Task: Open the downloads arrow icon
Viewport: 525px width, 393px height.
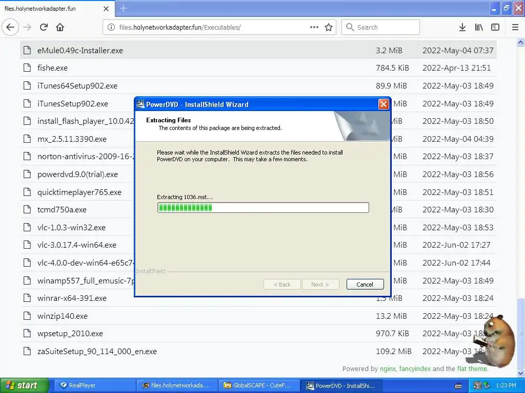Action: (462, 27)
